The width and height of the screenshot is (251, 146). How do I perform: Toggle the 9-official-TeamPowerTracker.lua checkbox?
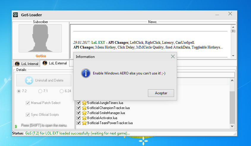click(x=78, y=123)
